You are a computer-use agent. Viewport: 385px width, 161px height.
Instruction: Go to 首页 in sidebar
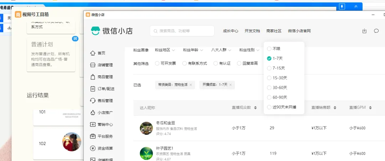101,53
